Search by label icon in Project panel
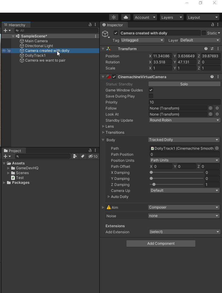The width and height of the screenshot is (222, 293). coord(83,156)
